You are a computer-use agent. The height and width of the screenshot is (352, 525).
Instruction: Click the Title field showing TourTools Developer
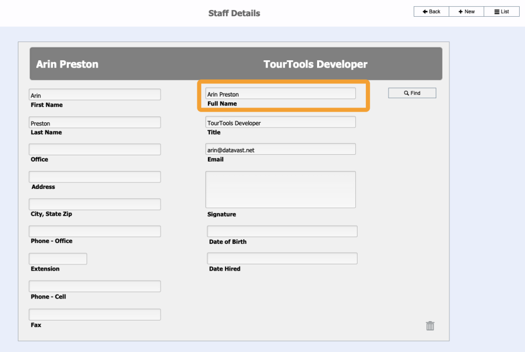click(x=280, y=121)
